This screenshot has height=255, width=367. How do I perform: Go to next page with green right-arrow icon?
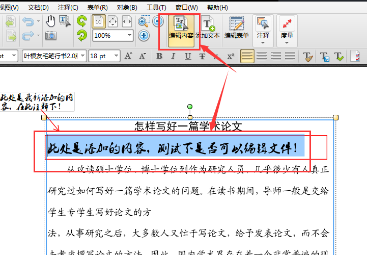click(x=11, y=36)
